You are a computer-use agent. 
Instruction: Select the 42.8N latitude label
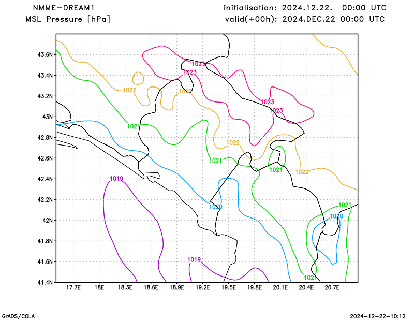coord(45,137)
